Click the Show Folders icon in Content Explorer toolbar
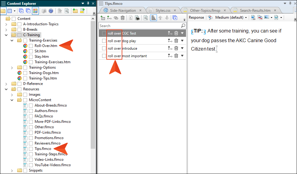Viewport: 297px width, 174px height. coord(3,11)
